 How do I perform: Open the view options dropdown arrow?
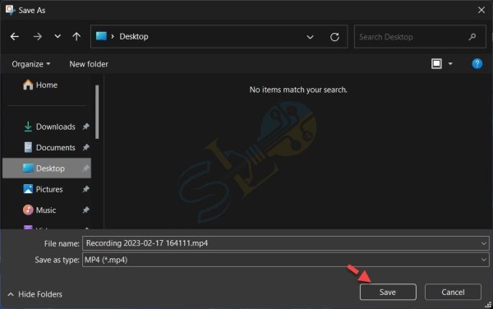[x=450, y=64]
